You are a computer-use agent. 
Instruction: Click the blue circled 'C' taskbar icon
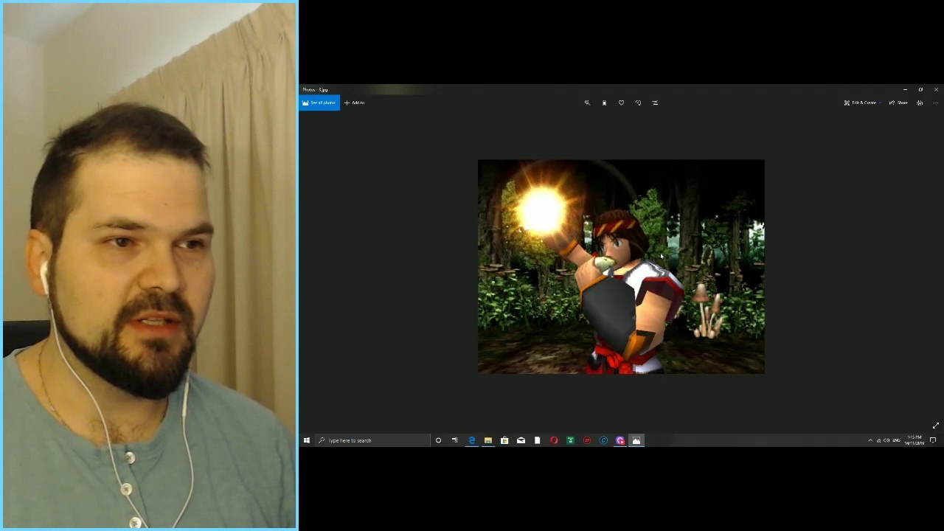[603, 440]
